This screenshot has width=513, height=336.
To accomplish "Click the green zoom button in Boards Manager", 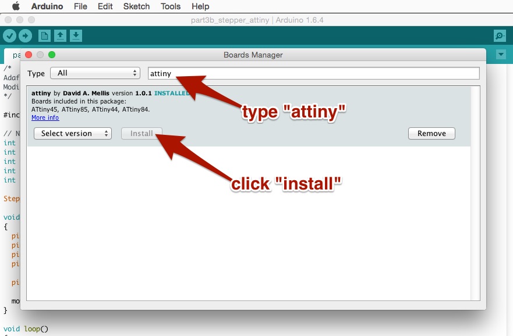I will coord(52,55).
